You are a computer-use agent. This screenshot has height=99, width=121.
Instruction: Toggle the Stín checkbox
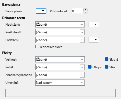pyautogui.click(x=107, y=67)
